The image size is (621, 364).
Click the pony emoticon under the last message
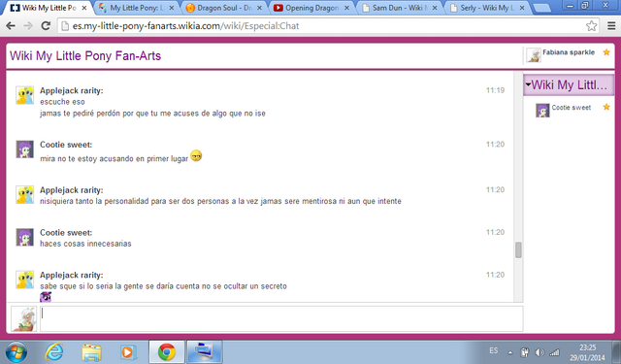(x=46, y=297)
